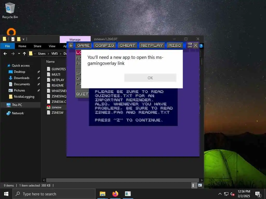Open Recycle Bin on the desktop
This screenshot has width=266, height=199.
point(10,11)
